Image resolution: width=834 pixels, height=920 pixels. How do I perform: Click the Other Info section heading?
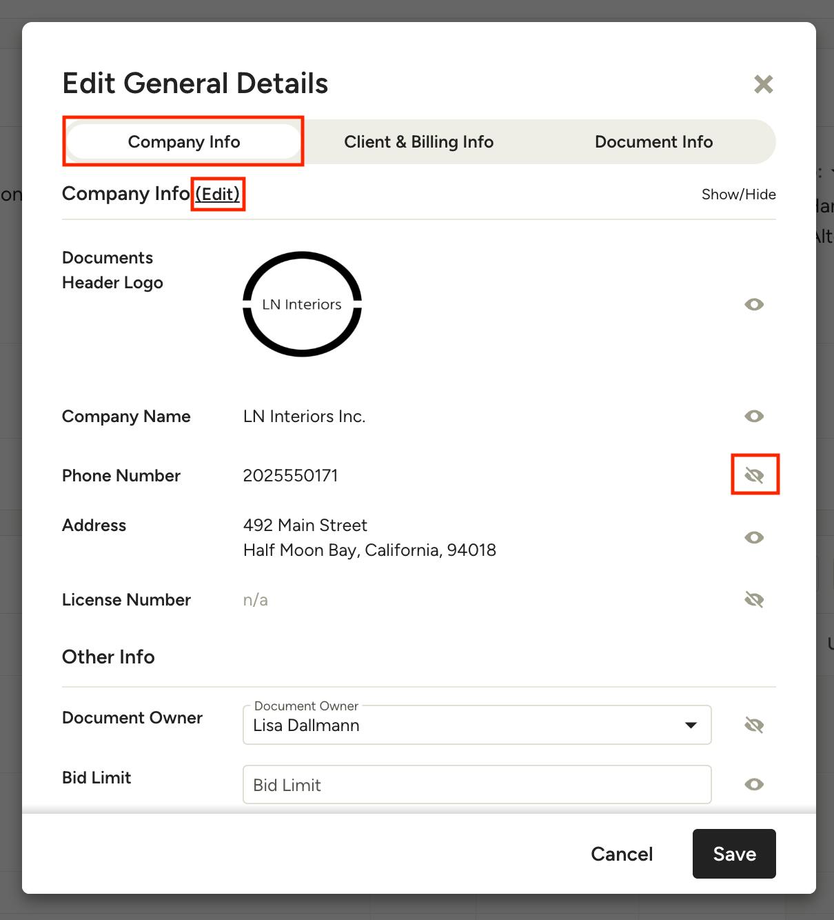tap(108, 657)
